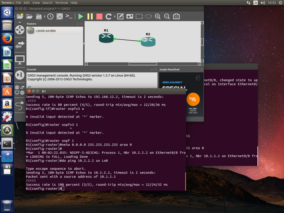
Task: Launch Firefox from the dock
Action: [x=7, y=39]
